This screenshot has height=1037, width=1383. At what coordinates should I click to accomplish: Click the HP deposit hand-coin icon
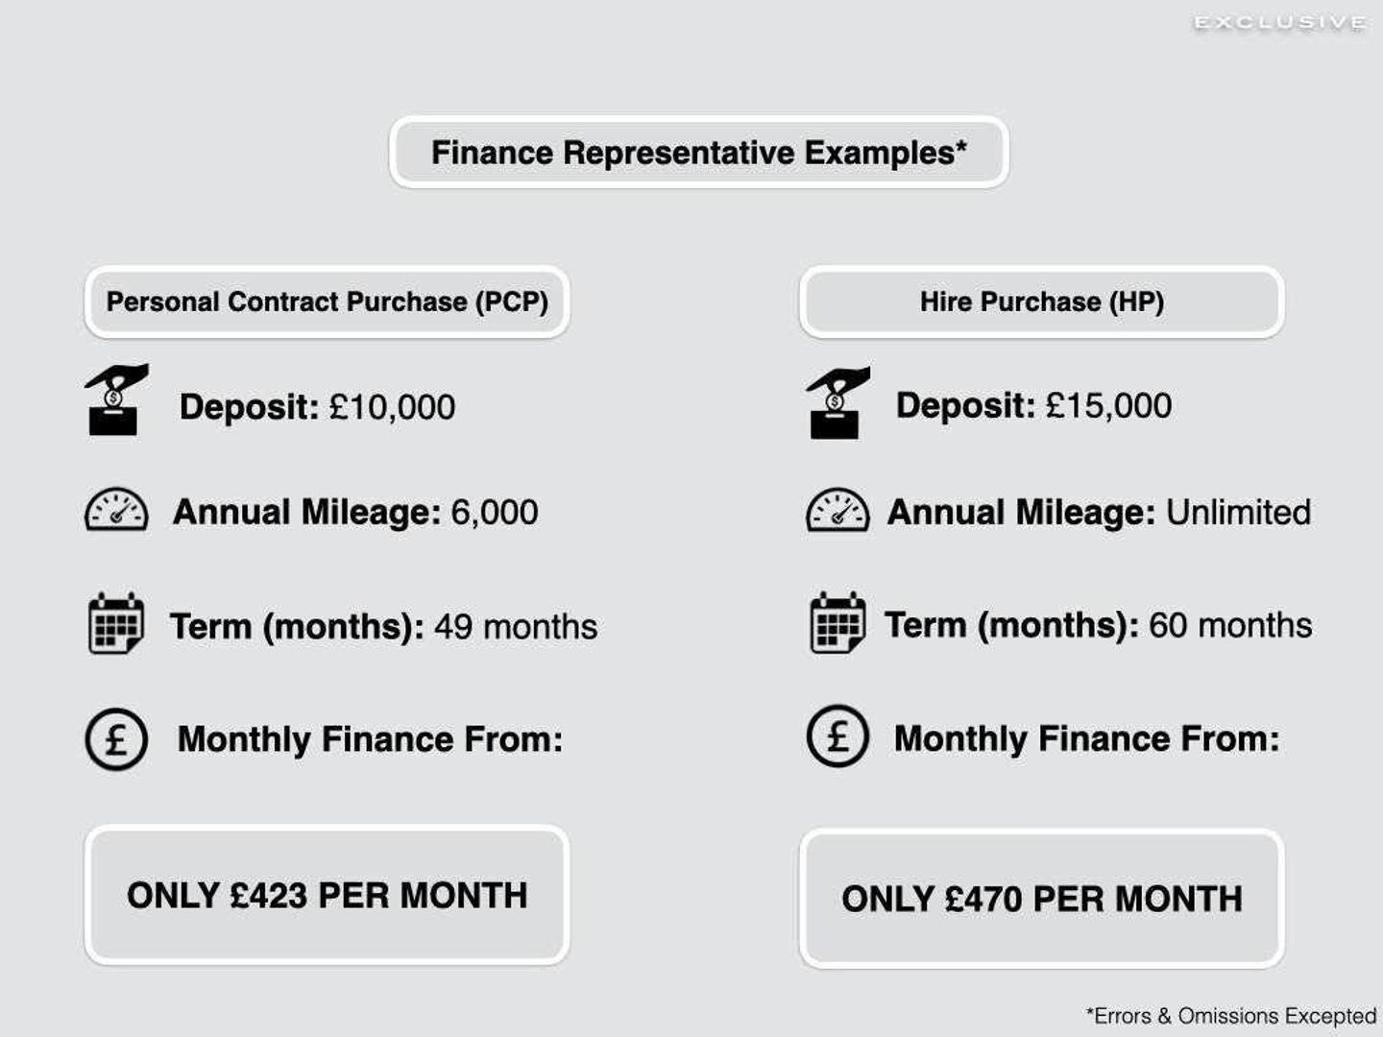pyautogui.click(x=838, y=402)
